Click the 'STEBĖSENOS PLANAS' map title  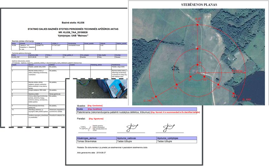click(x=199, y=5)
